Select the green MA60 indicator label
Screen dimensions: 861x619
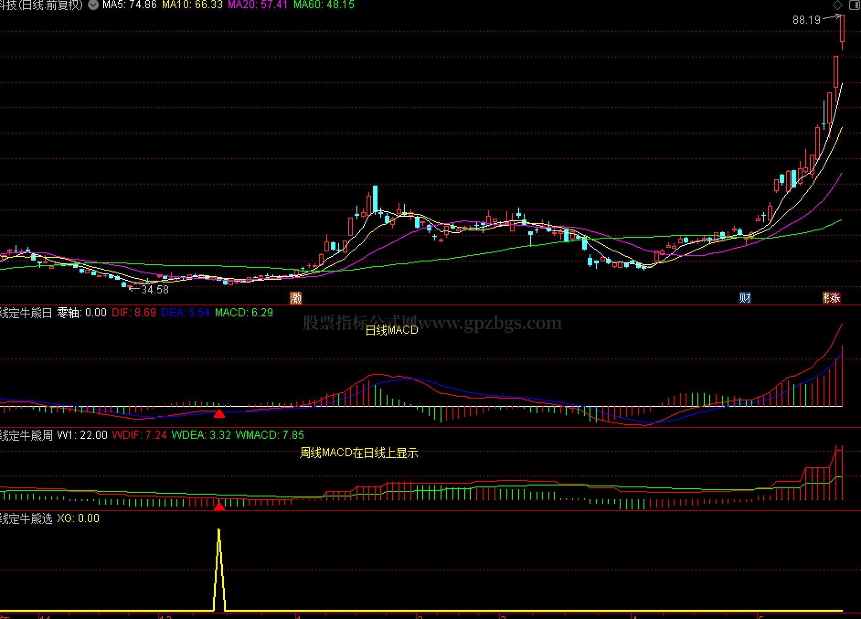click(324, 5)
